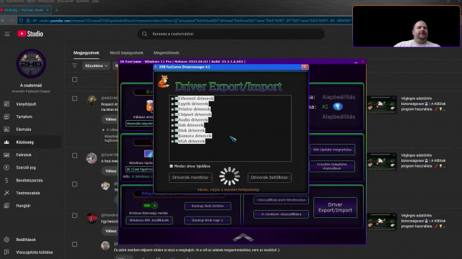Uncheck the Printer driverek checkbox
Viewport: 462px width, 259px height.
click(176, 109)
